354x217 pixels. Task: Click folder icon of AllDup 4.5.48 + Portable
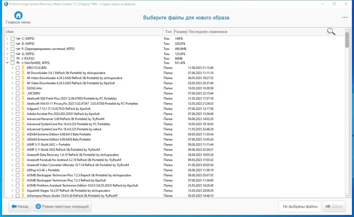point(23,170)
